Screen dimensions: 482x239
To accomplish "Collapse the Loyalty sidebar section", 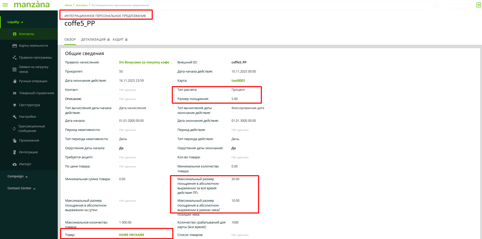I will [15, 22].
